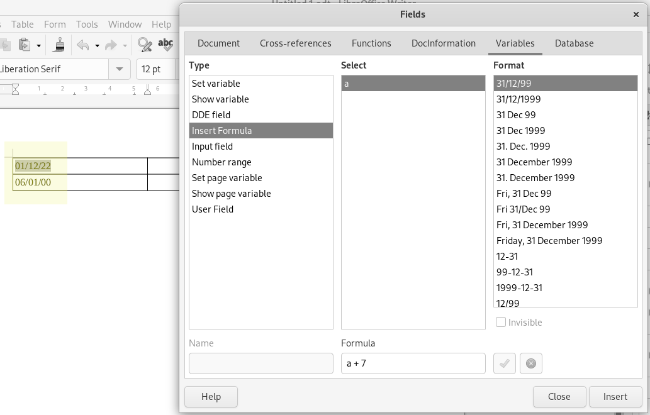The width and height of the screenshot is (650, 415).
Task: Click the Help button in Fields dialog
Action: tap(211, 396)
